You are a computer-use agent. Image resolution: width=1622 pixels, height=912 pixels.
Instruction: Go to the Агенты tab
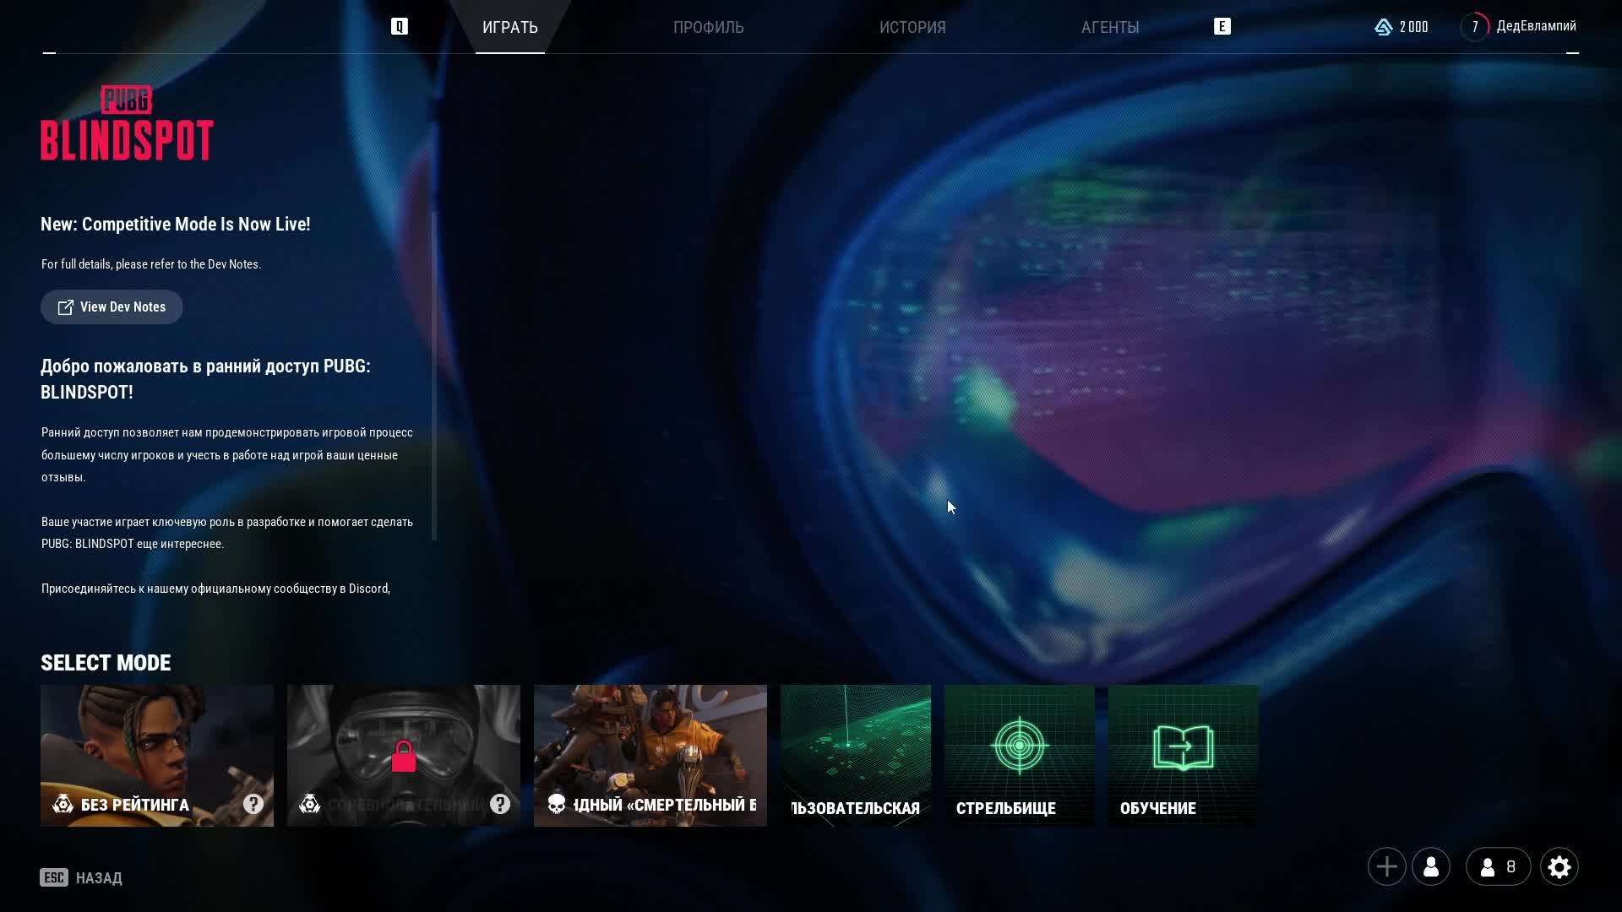tap(1110, 27)
